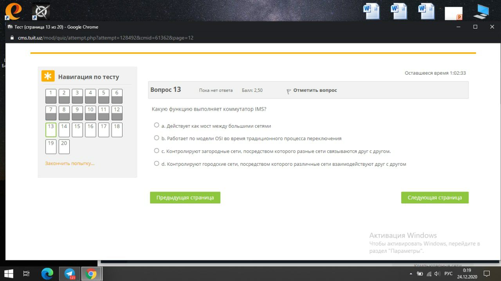Open question 10 from test navigation
The height and width of the screenshot is (281, 501).
point(90,113)
